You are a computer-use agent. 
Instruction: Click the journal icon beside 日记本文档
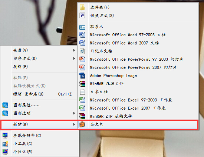(82, 51)
